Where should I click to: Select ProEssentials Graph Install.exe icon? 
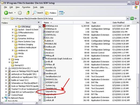[44, 59]
